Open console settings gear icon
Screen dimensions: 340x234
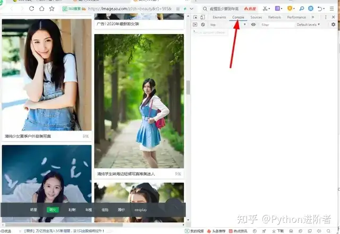pyautogui.click(x=333, y=24)
